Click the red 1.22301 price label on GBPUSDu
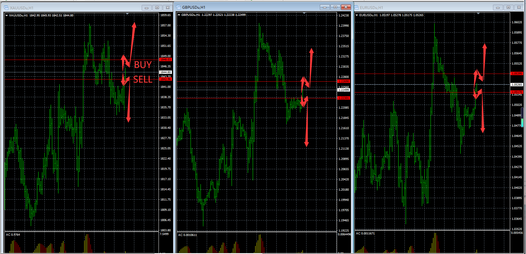This screenshot has width=526, height=254. [x=344, y=98]
